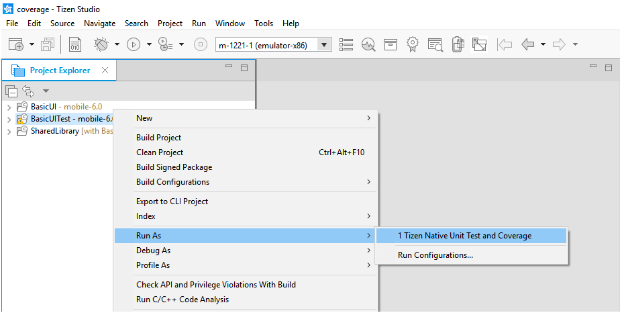Close the Project Explorer tab
Screen dimensions: 622x315
[x=105, y=71]
